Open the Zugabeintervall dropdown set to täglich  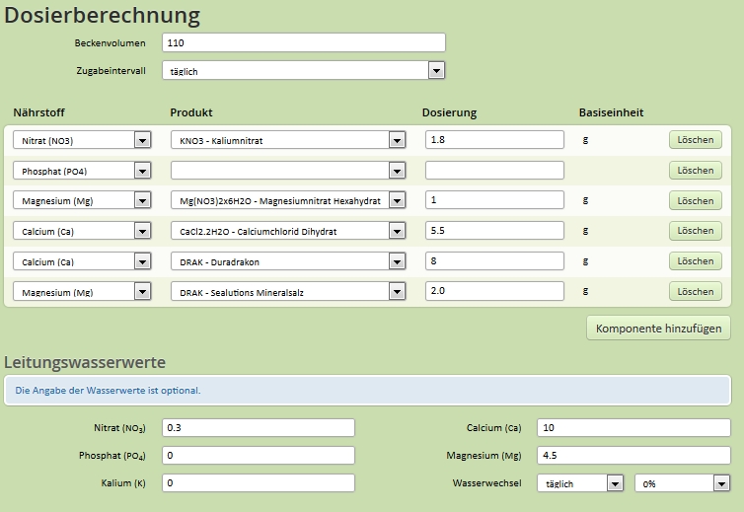point(303,71)
